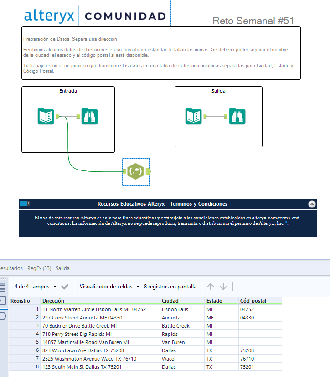Select the RegEx tool on canvas
The image size is (330, 377).
click(135, 171)
